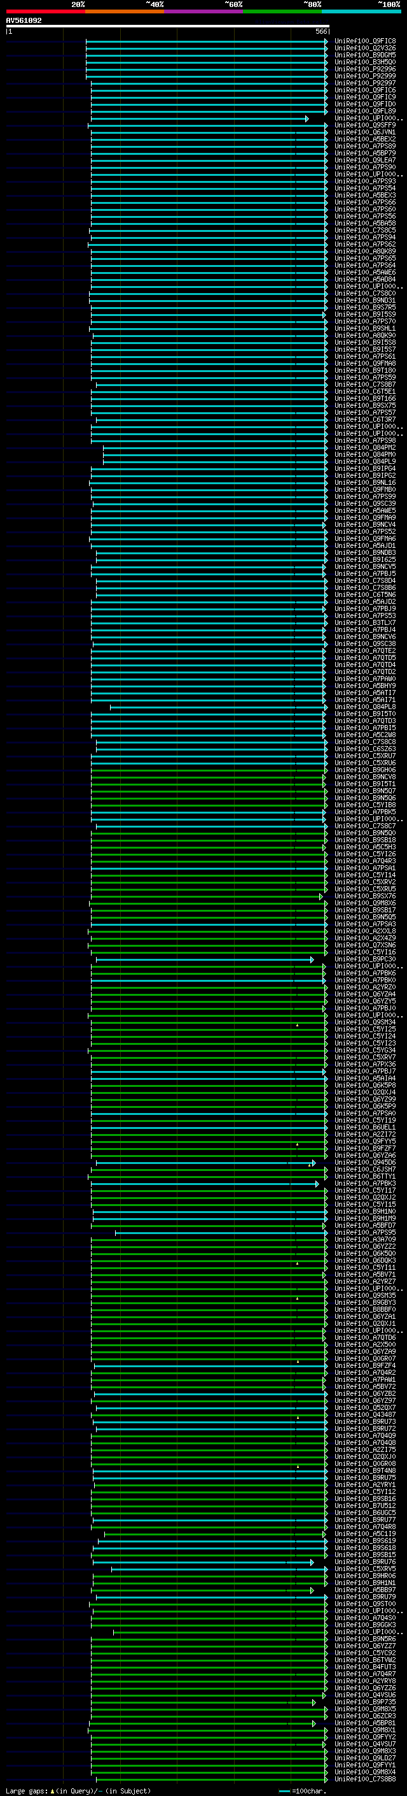Select the label UniRef100_Q9FL89

coord(364,111)
